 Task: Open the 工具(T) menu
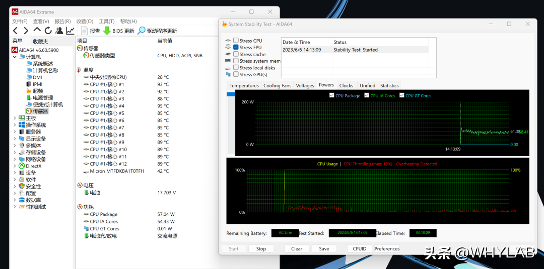point(107,22)
